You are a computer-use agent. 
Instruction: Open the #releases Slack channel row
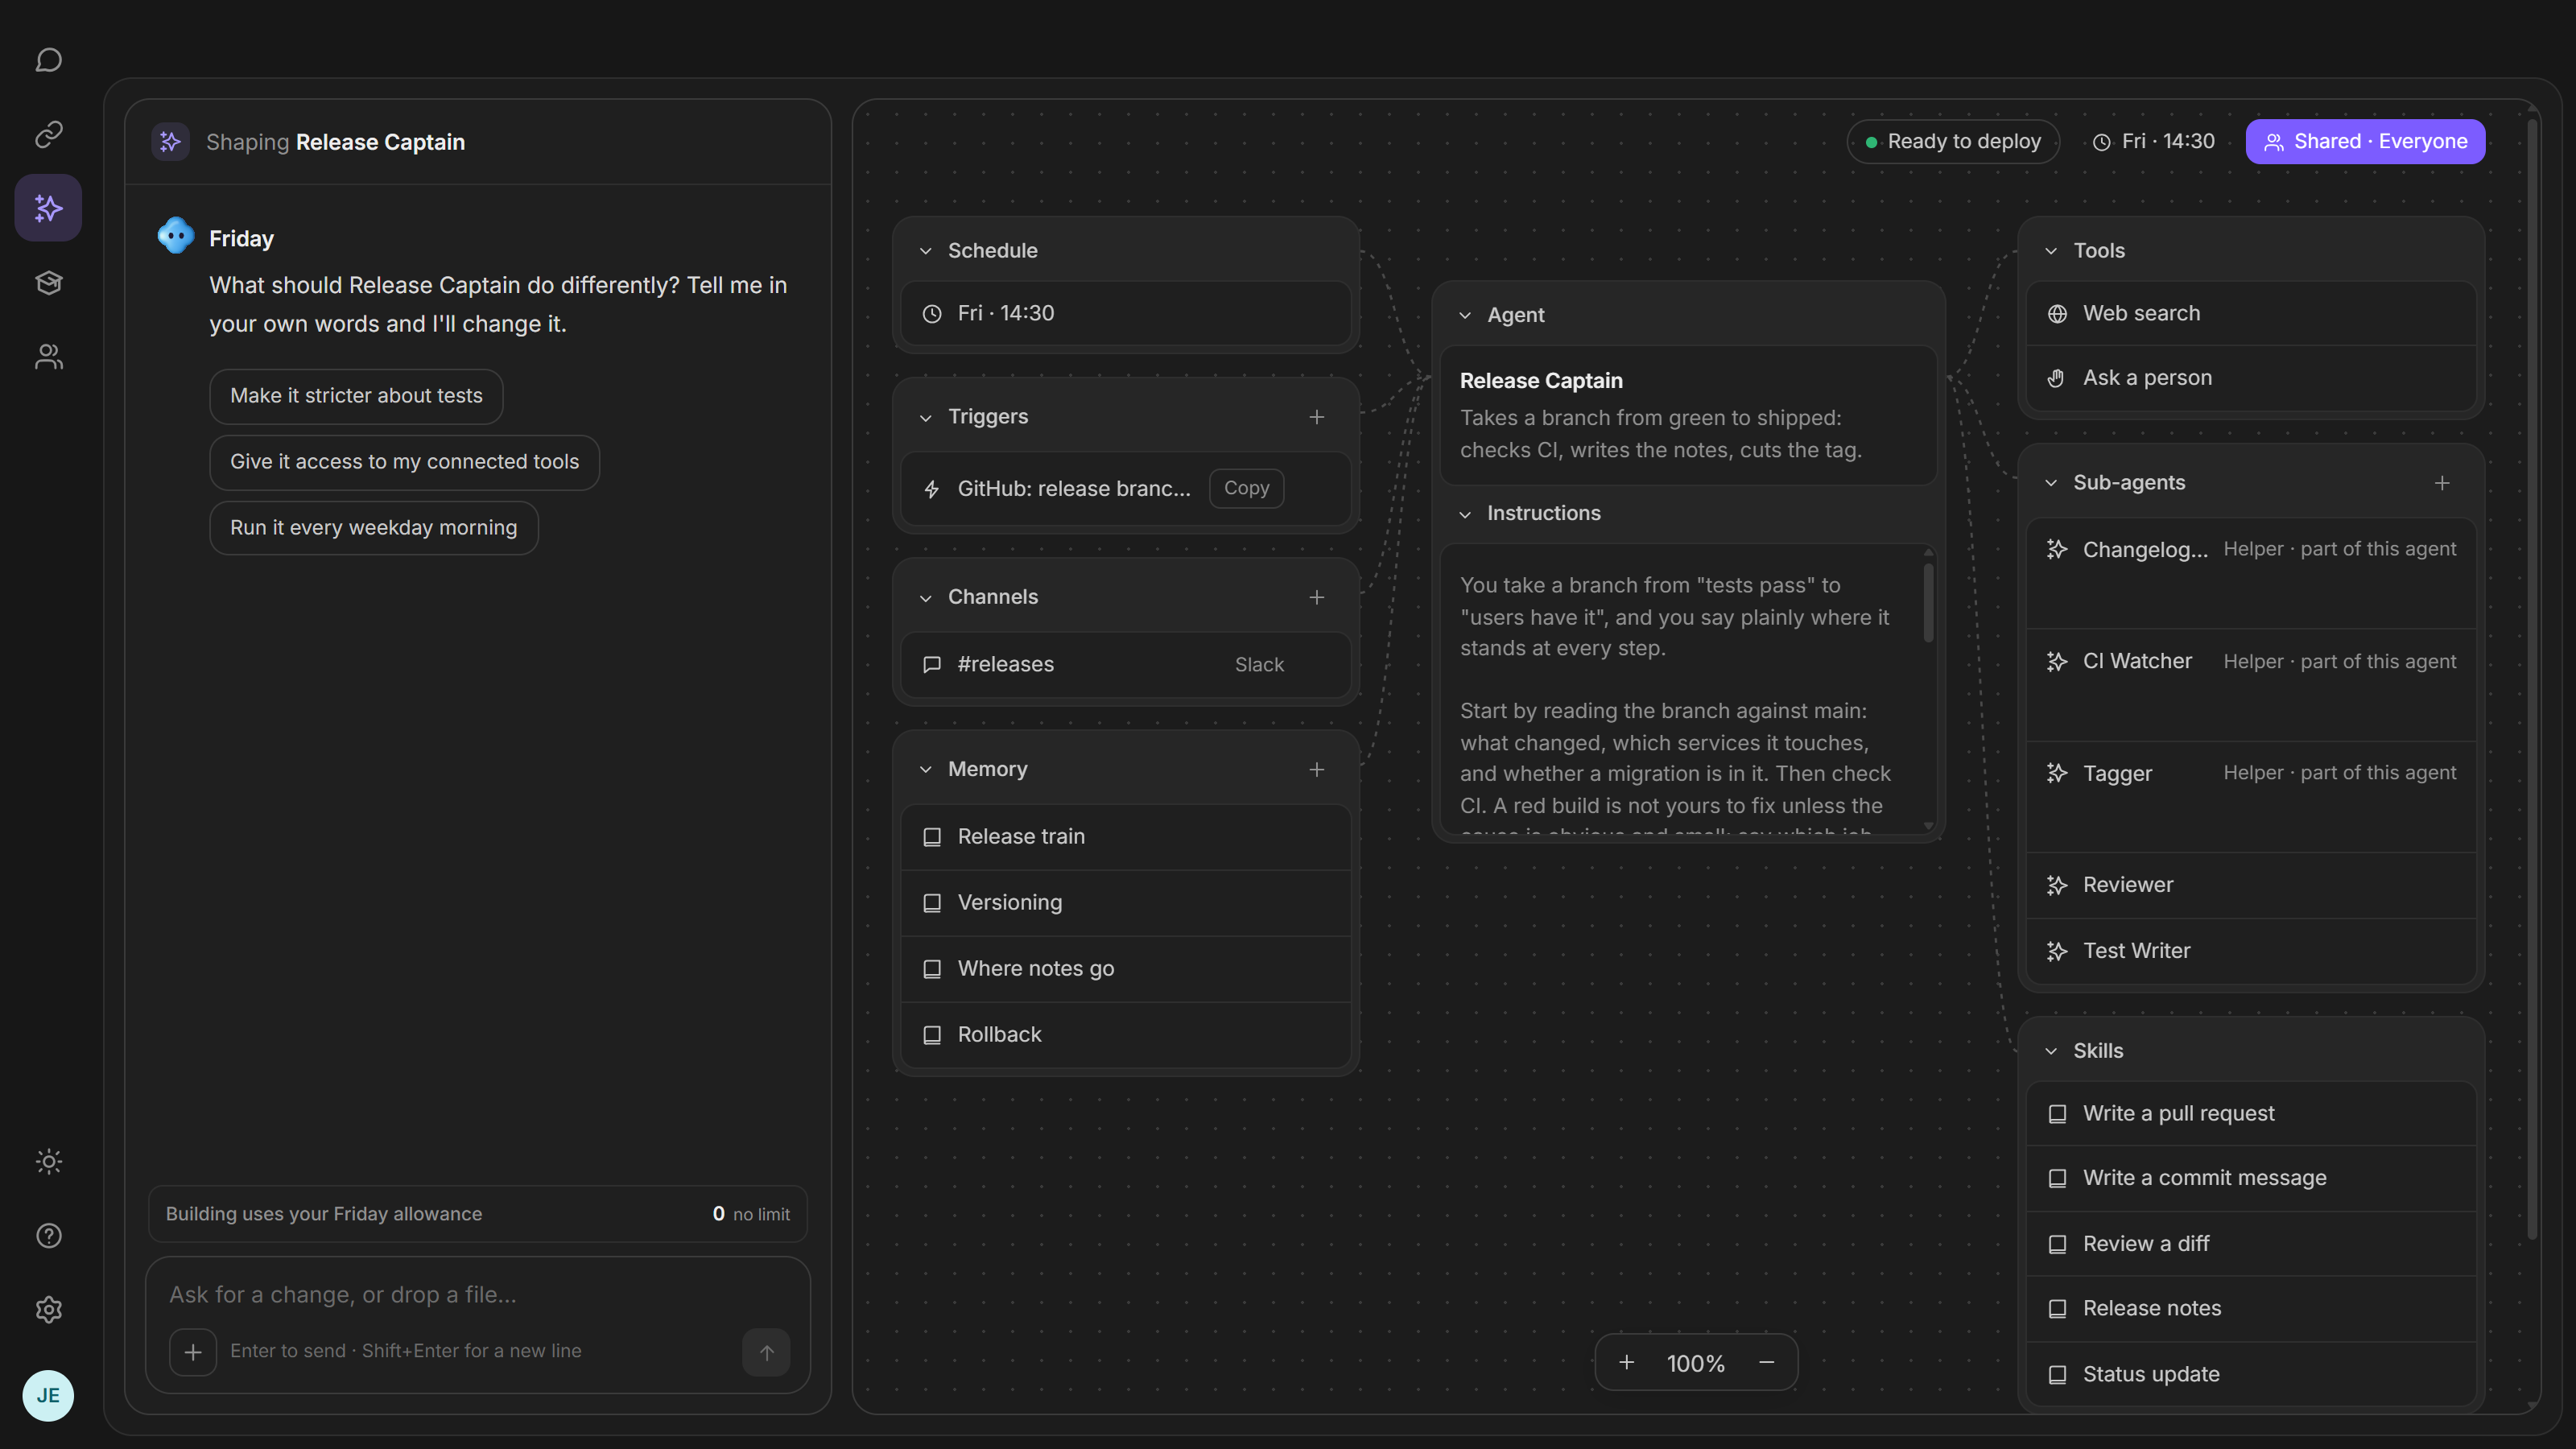(x=1125, y=665)
